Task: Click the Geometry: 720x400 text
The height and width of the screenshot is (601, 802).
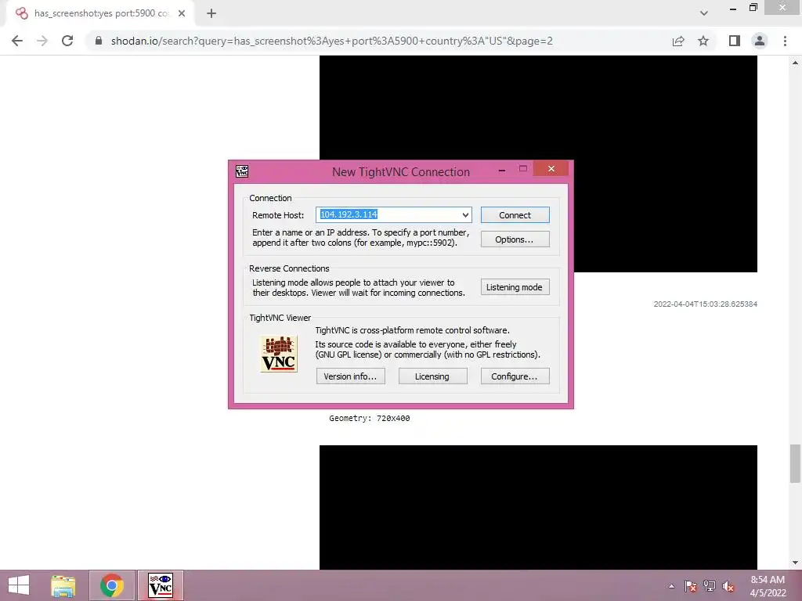Action: pos(370,418)
